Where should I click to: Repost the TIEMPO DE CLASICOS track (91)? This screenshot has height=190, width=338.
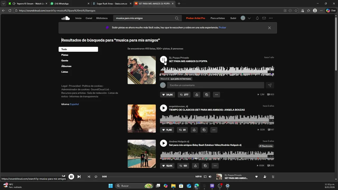pyautogui.click(x=182, y=130)
